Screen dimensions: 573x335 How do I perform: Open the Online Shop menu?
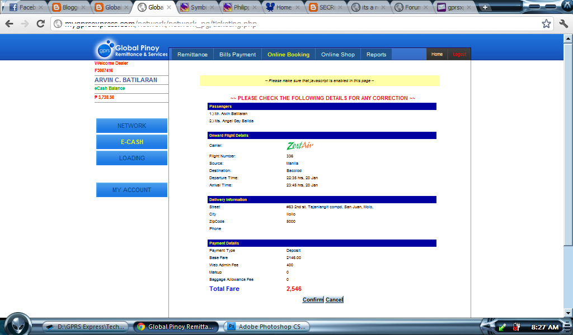(337, 54)
